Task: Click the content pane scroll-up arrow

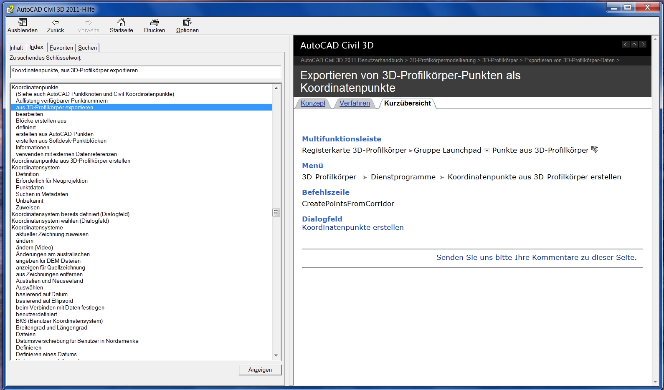Action: click(x=655, y=39)
